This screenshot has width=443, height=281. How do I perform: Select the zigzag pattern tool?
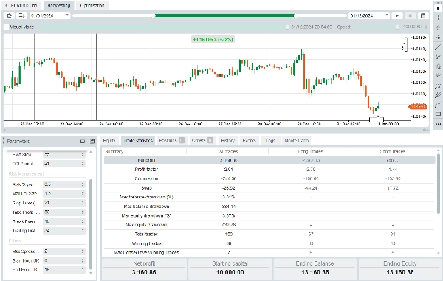[x=438, y=105]
